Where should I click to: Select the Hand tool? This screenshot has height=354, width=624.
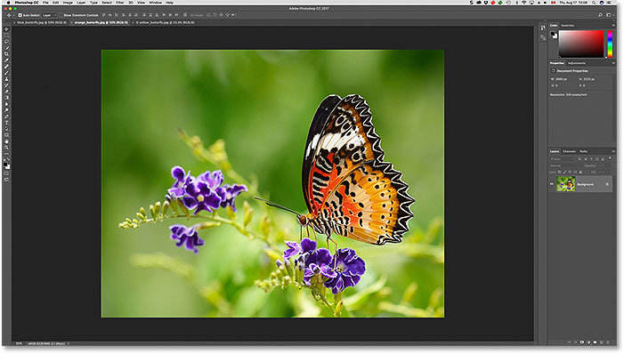pos(6,141)
